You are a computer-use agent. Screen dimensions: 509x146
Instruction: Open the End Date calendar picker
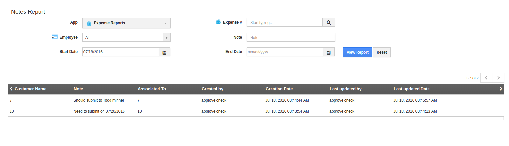(329, 52)
